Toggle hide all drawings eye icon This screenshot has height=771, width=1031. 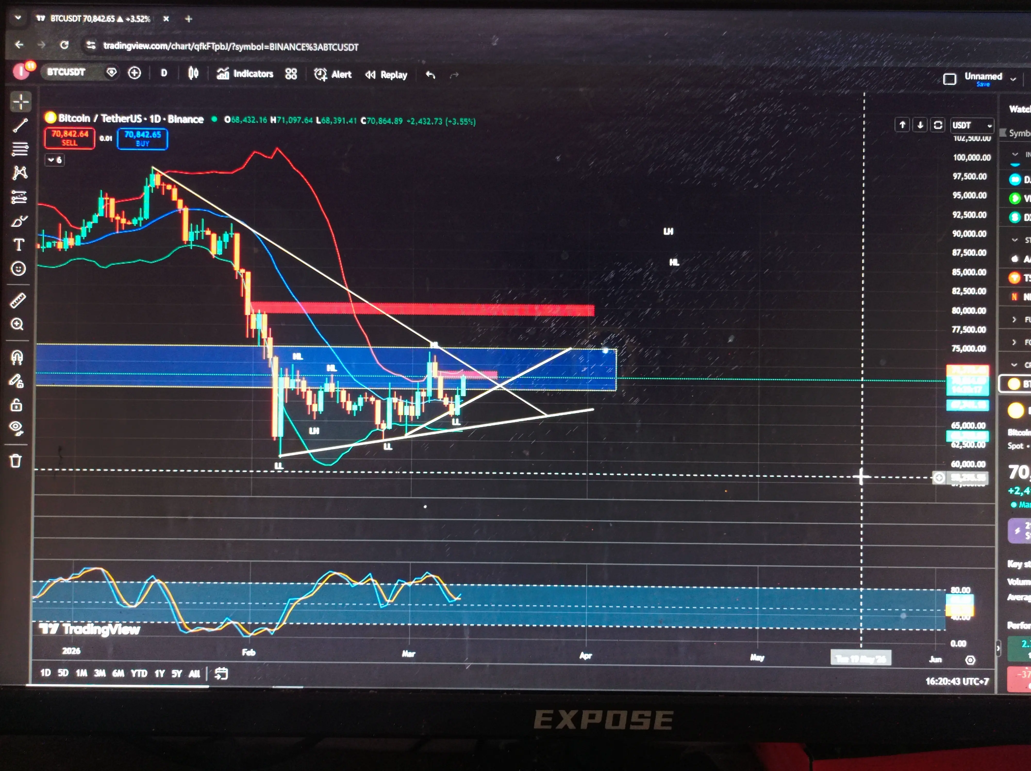tap(16, 428)
